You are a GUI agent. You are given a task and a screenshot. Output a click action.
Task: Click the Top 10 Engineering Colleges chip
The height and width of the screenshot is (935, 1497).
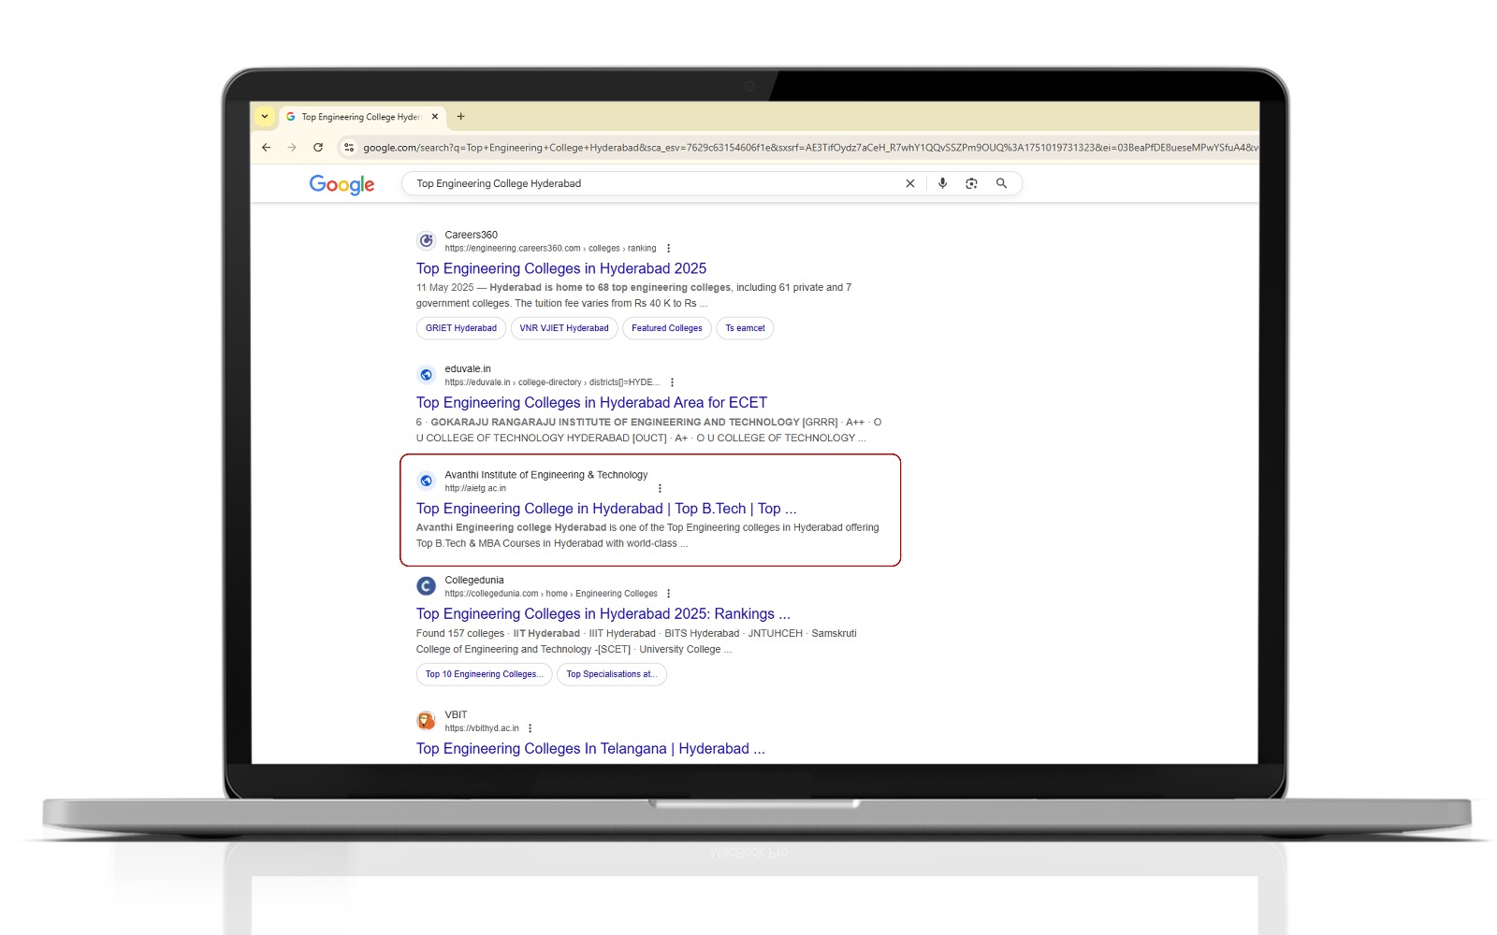point(484,674)
